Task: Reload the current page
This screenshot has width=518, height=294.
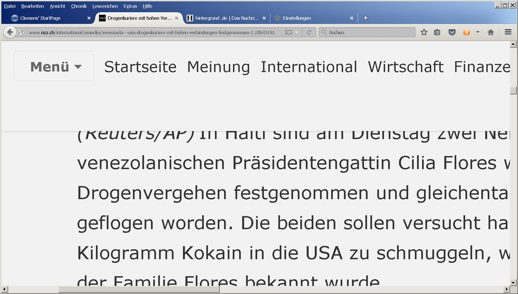Action: click(309, 32)
